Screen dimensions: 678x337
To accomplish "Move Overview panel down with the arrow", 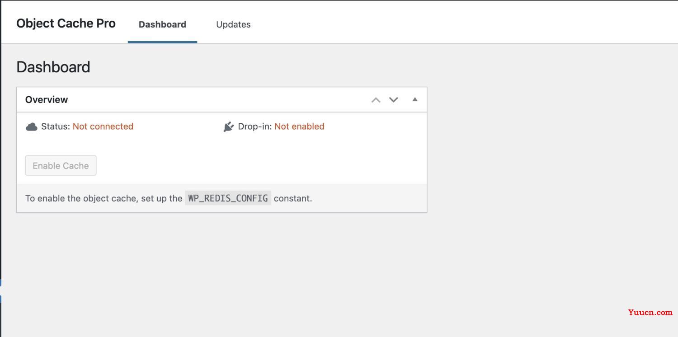I will (x=394, y=100).
